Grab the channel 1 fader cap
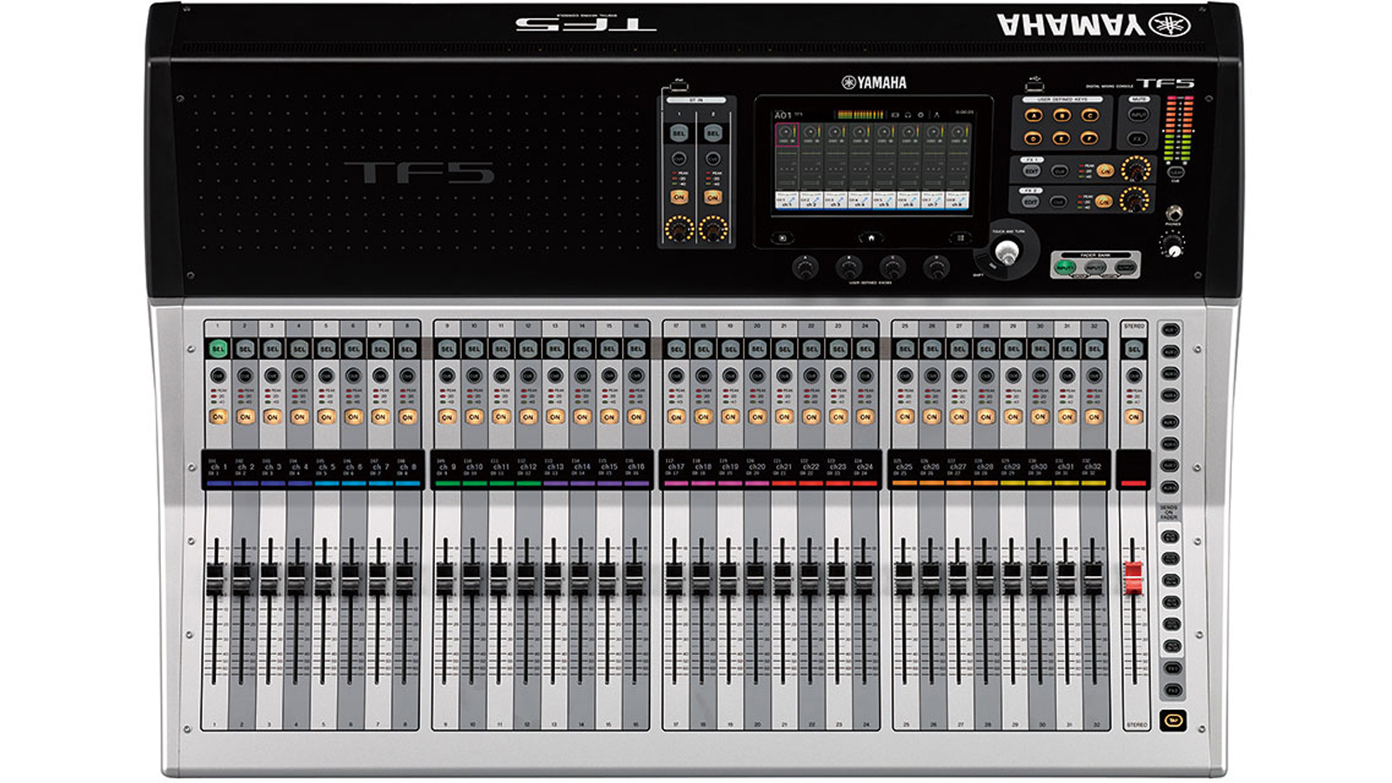The width and height of the screenshot is (1392, 783). [215, 579]
